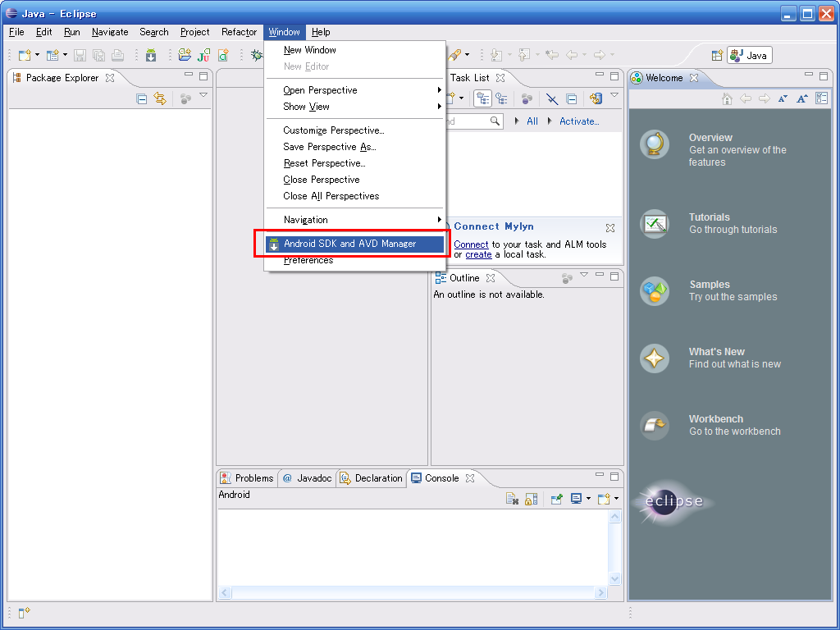
Task: Click Console horizontal scrollbar right arrow
Action: [x=600, y=592]
